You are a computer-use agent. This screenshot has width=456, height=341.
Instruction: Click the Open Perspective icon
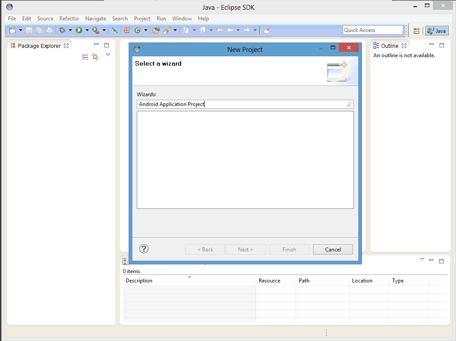pos(416,31)
